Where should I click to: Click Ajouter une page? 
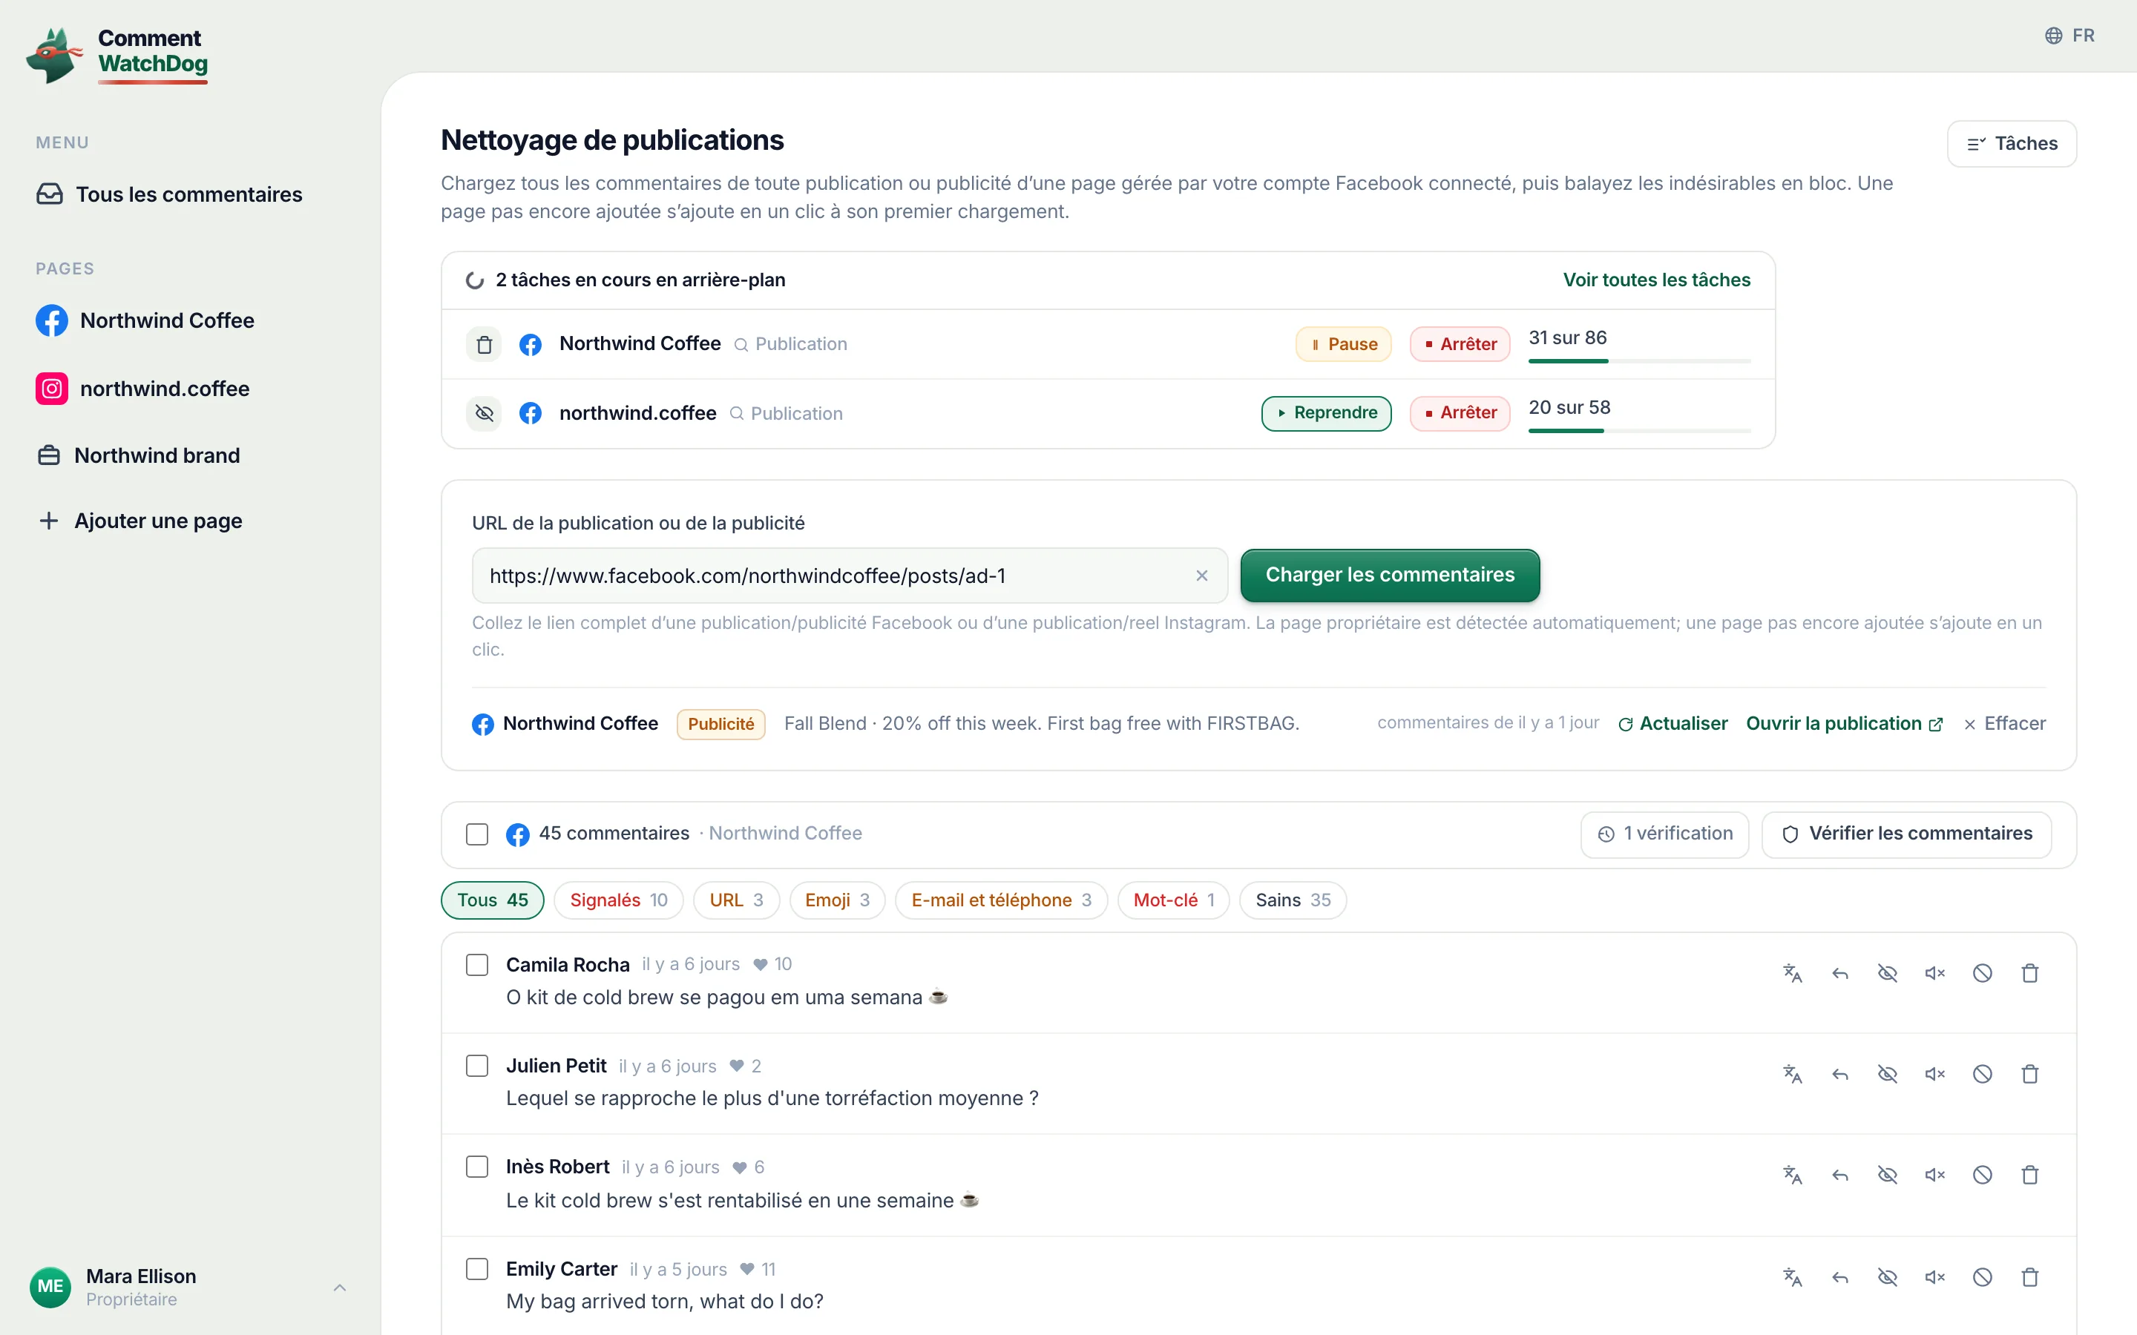141,521
